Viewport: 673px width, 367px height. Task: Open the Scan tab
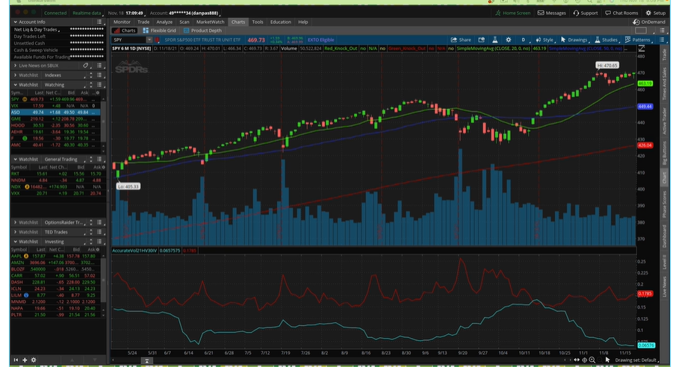click(184, 22)
